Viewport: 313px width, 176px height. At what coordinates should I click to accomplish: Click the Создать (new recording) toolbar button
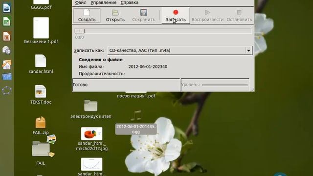point(87,16)
